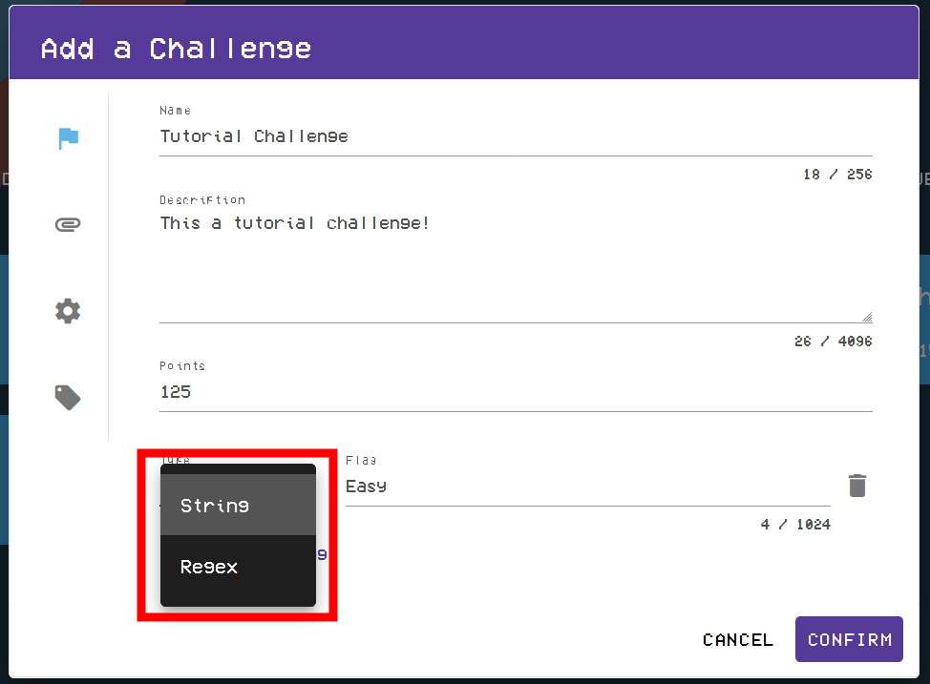
Task: Click the CONFIRM button
Action: coord(848,639)
